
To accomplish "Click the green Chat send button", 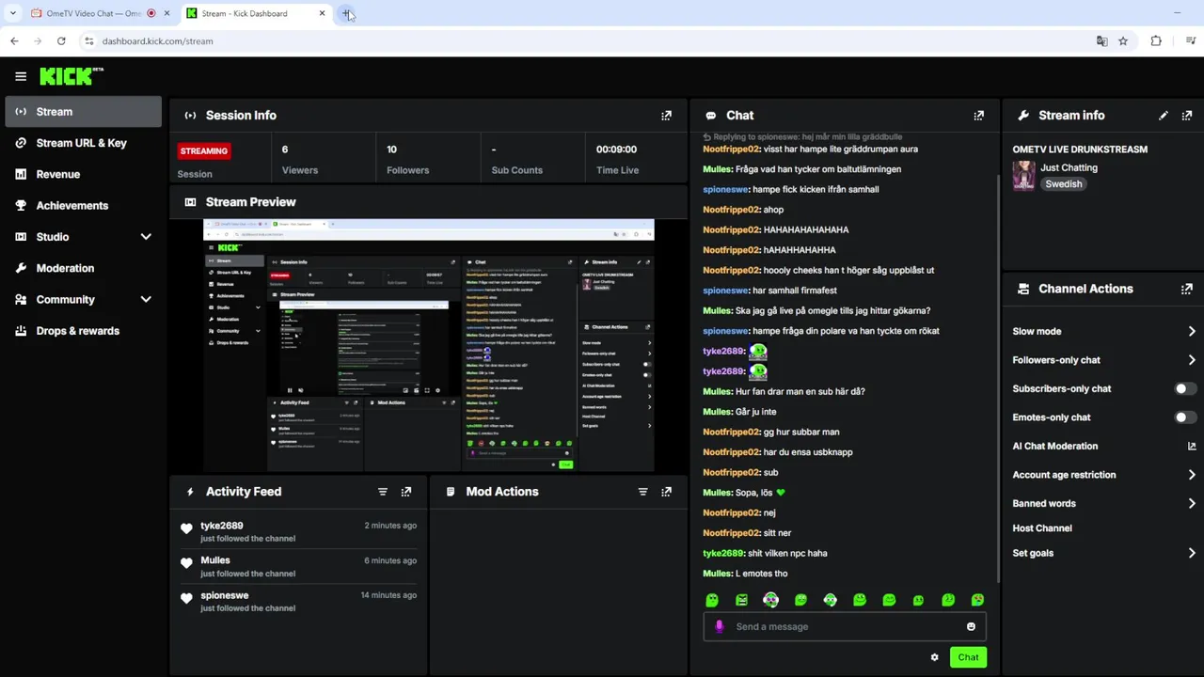I will (968, 657).
